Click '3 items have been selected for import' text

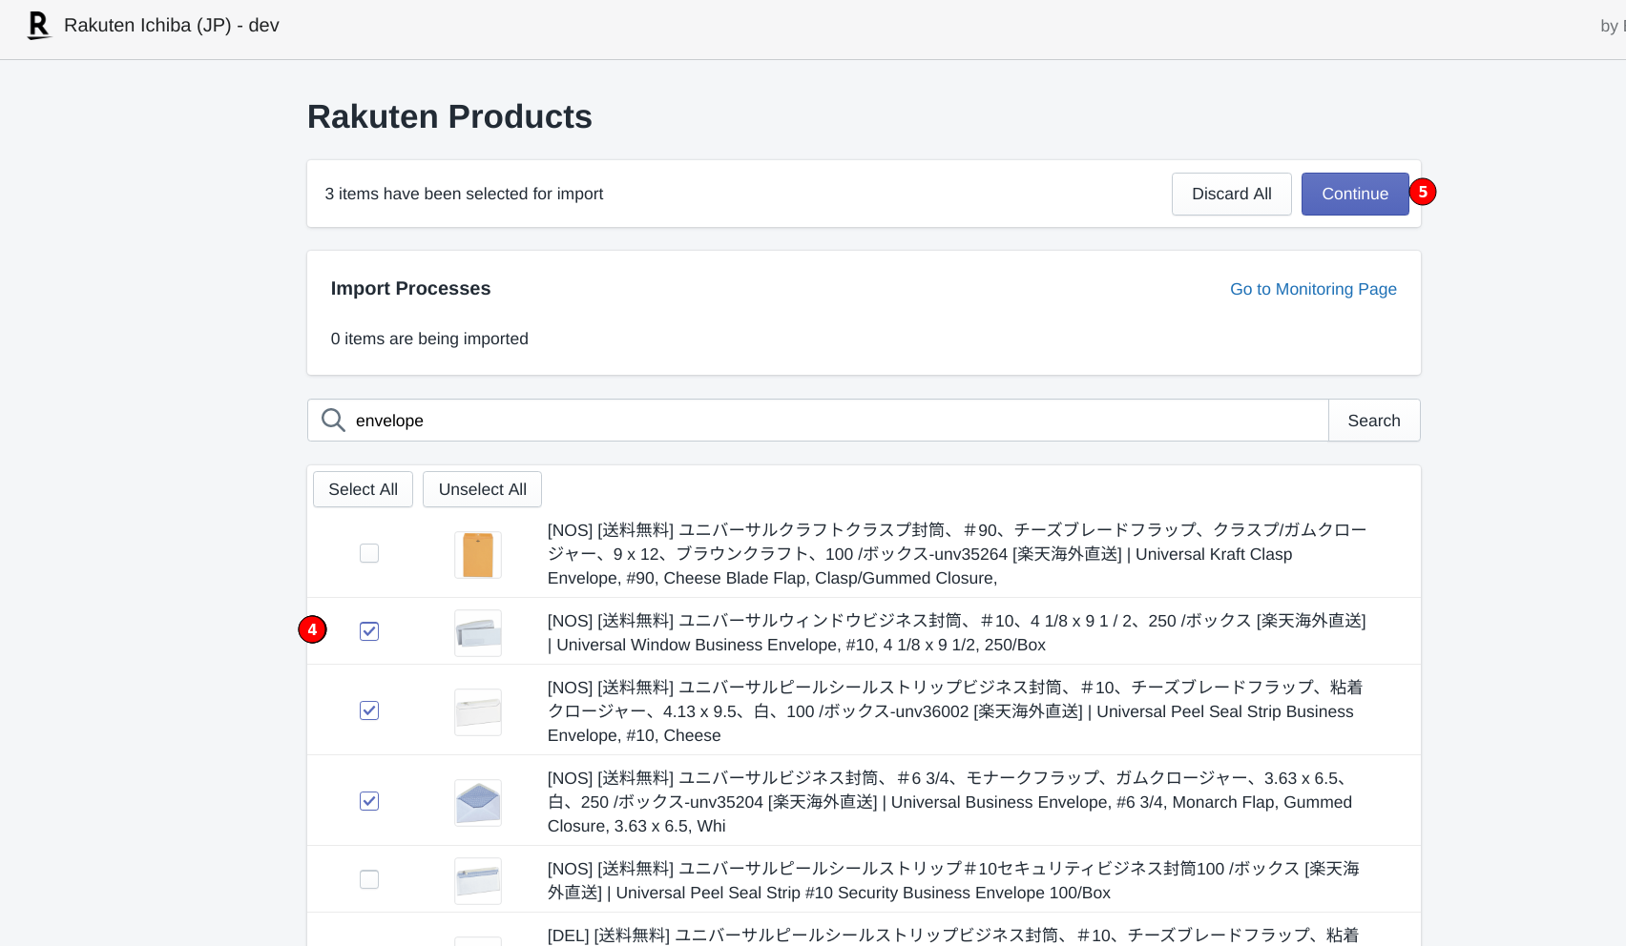pos(464,194)
